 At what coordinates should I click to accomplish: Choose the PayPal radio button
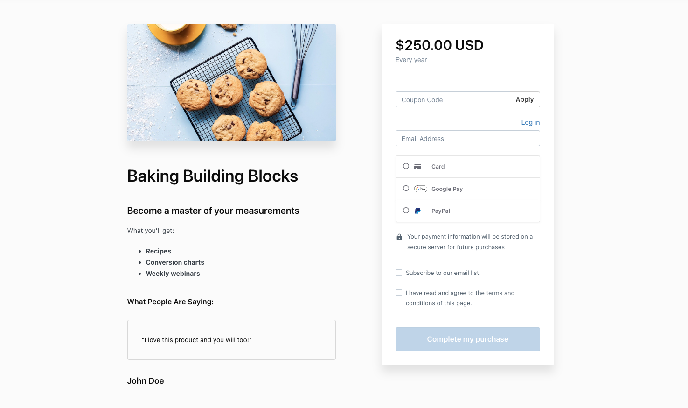pyautogui.click(x=406, y=211)
